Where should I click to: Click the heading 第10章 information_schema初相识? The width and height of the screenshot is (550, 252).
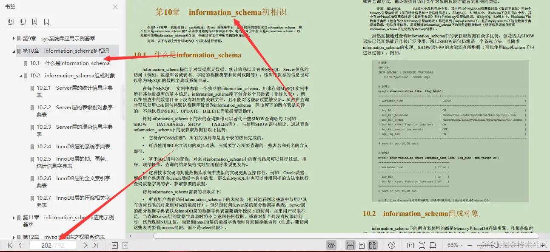pyautogui.click(x=221, y=12)
